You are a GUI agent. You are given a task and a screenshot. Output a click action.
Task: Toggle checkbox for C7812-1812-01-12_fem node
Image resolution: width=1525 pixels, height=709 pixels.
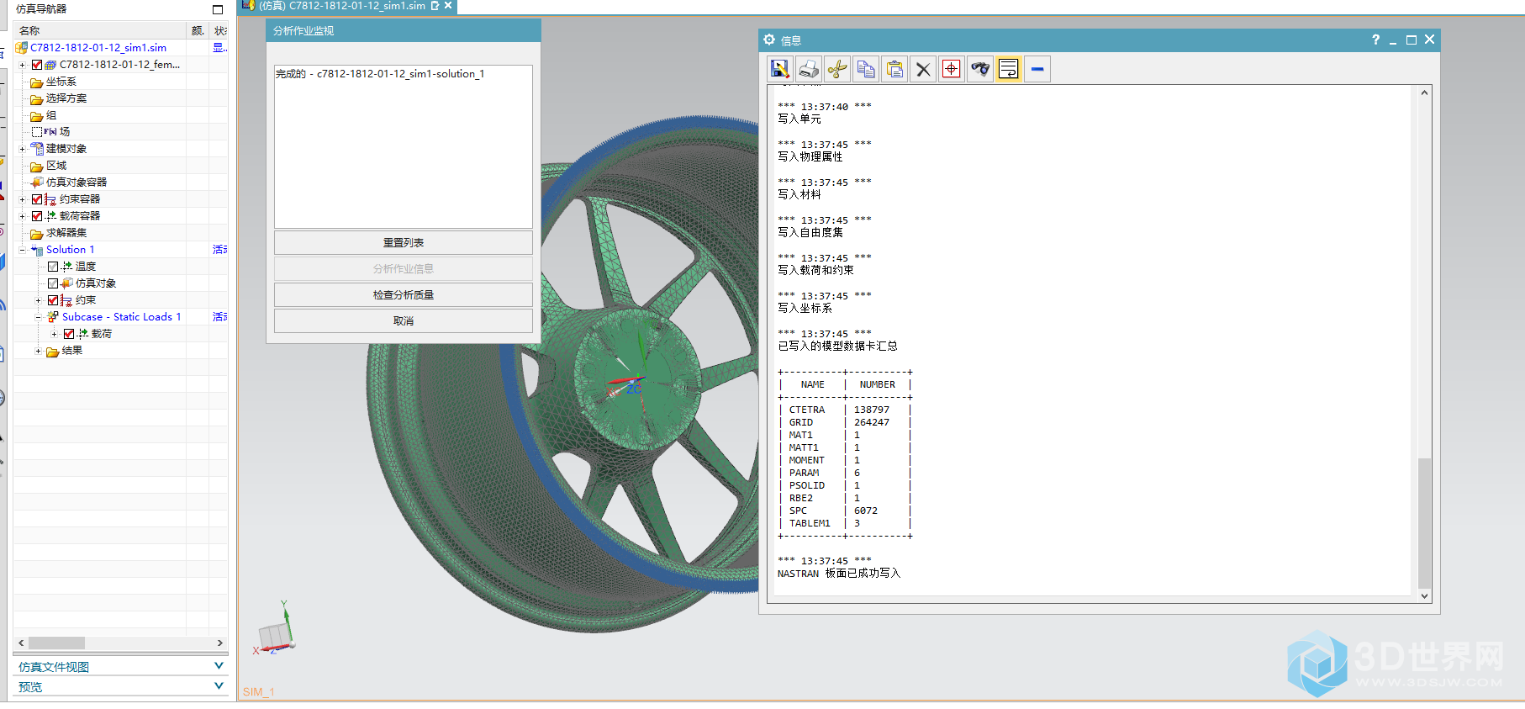pos(37,65)
